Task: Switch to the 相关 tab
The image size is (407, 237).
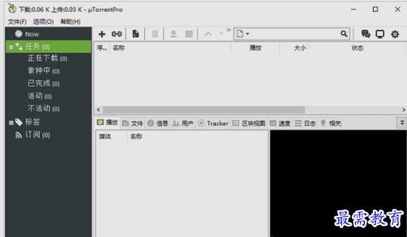Action: click(x=330, y=123)
